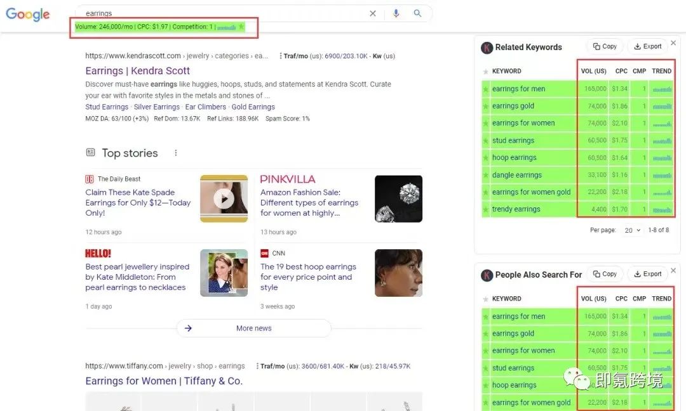
Task: Open Pinkvilla Amazon Fashion Sale story
Action: [309, 203]
